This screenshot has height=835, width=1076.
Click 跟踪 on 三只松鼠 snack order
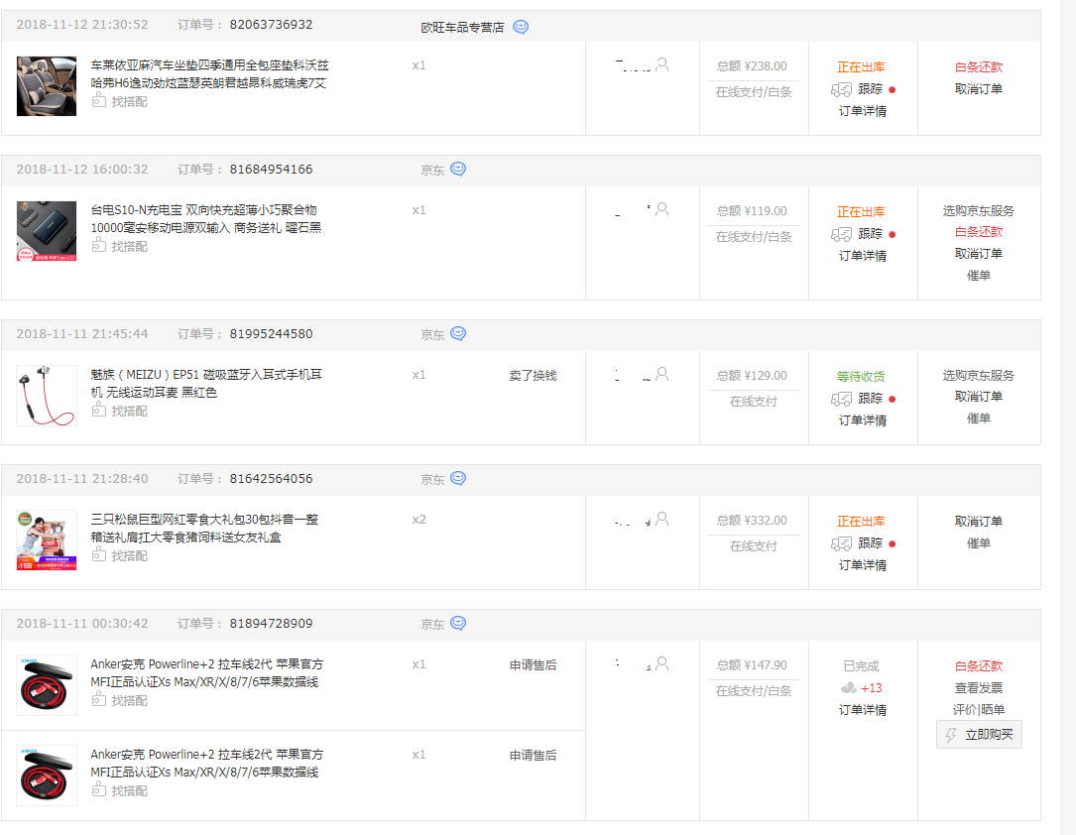tap(870, 543)
